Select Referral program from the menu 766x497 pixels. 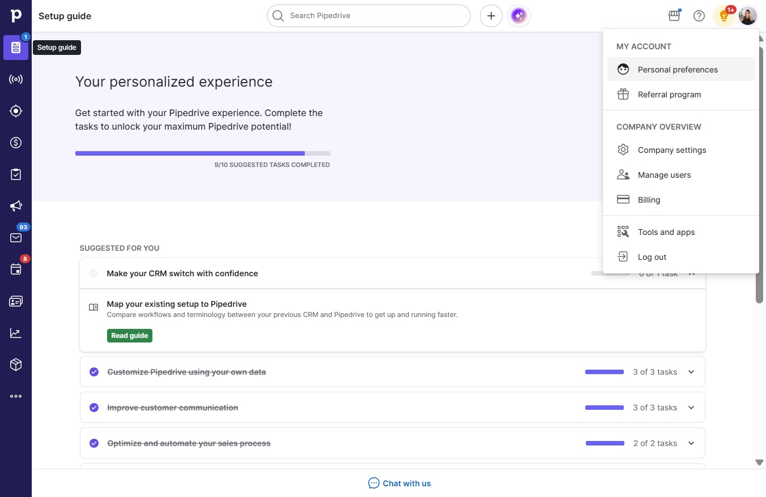point(681,94)
